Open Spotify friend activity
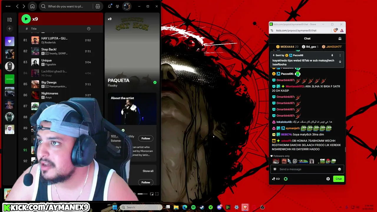Screen dimensions: 377x212 click(x=118, y=6)
